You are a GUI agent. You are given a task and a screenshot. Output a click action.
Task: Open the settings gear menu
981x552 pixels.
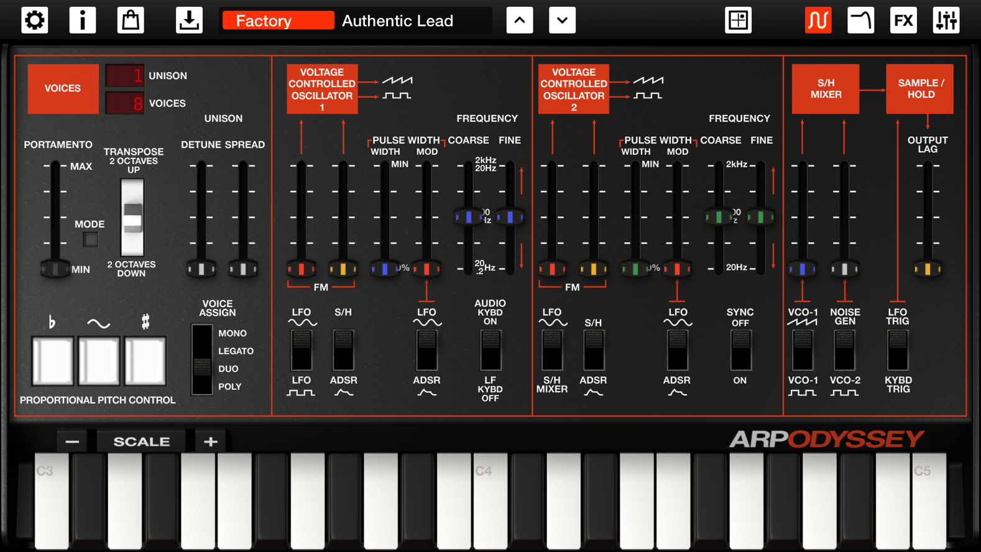pos(34,21)
